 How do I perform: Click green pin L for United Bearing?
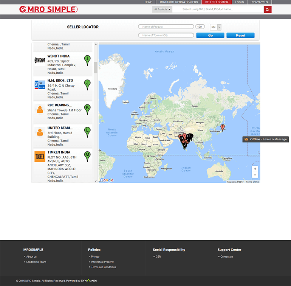point(87,131)
